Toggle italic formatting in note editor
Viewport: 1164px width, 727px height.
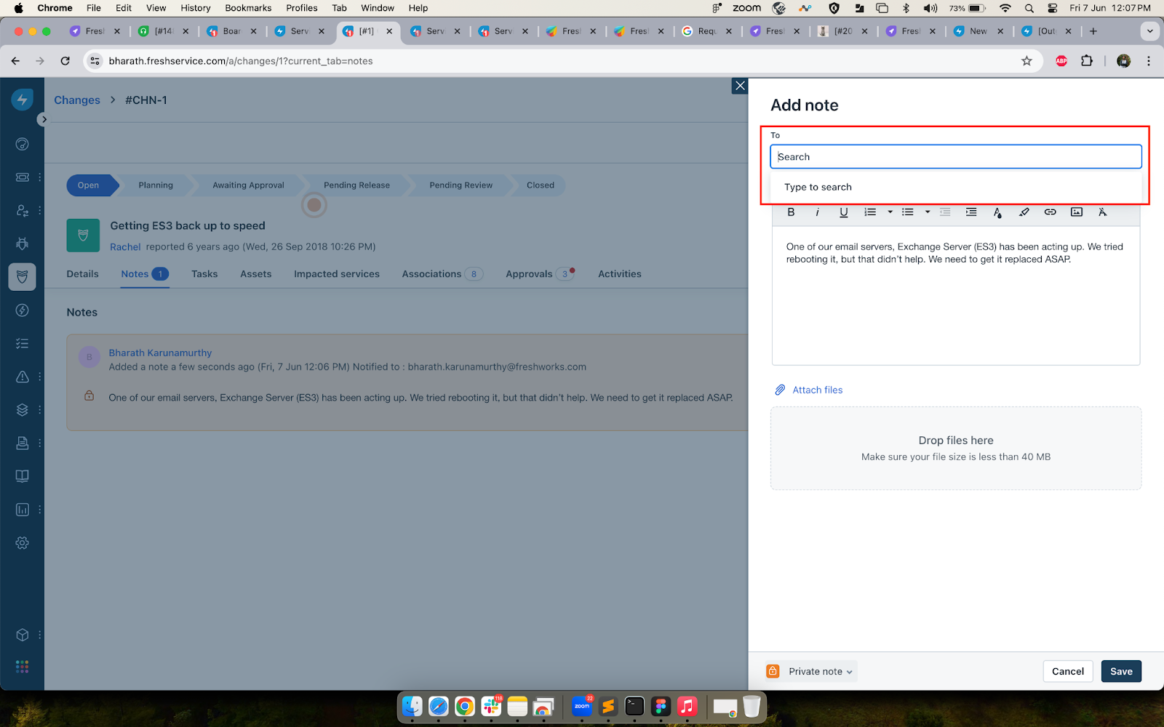(817, 212)
